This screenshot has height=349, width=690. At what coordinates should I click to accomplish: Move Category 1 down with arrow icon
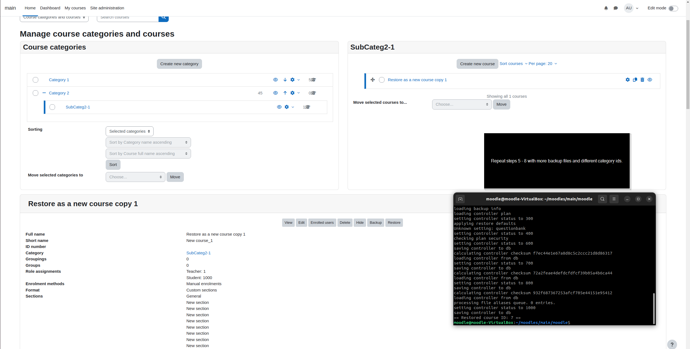pyautogui.click(x=285, y=80)
